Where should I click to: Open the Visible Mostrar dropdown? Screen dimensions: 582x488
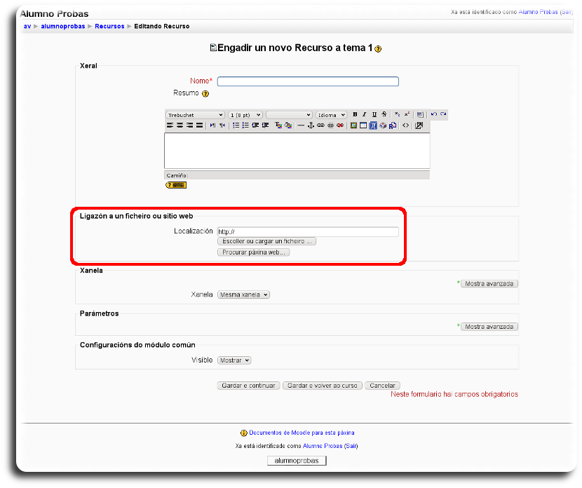[234, 360]
